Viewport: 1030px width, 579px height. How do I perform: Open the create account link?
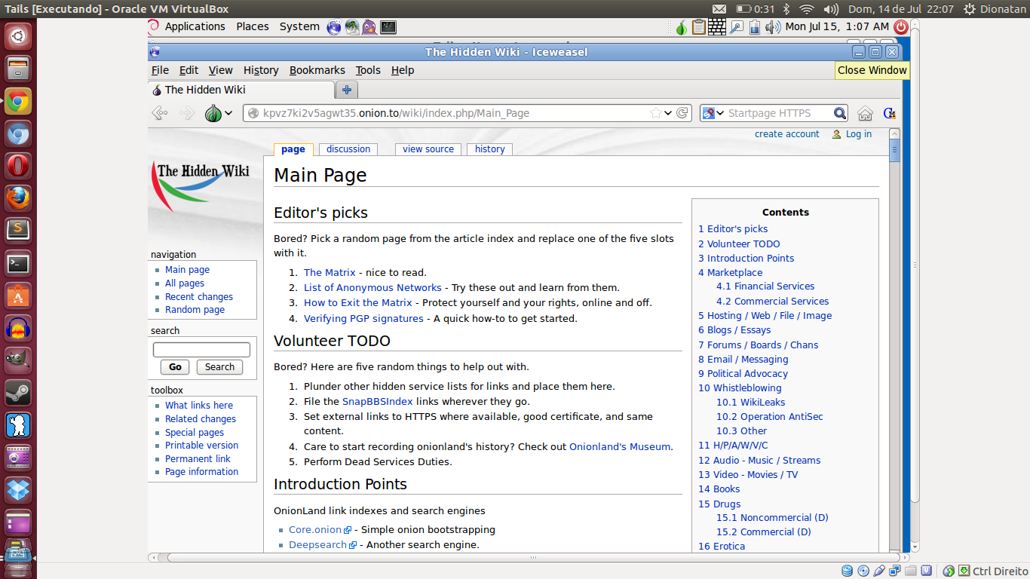787,134
